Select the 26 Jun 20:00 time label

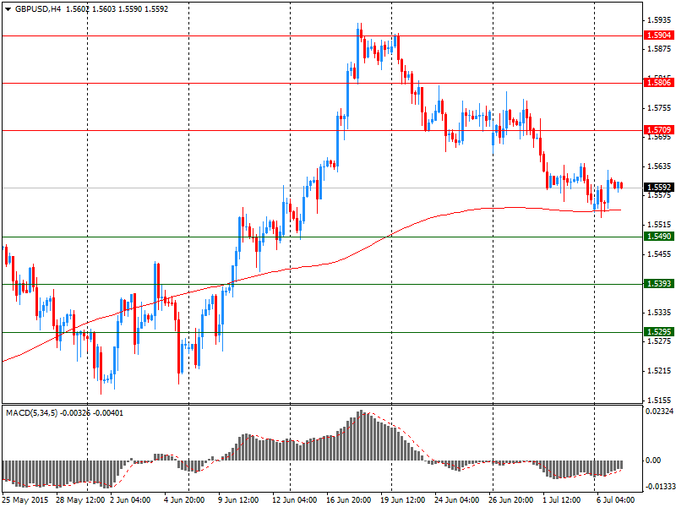(x=511, y=500)
